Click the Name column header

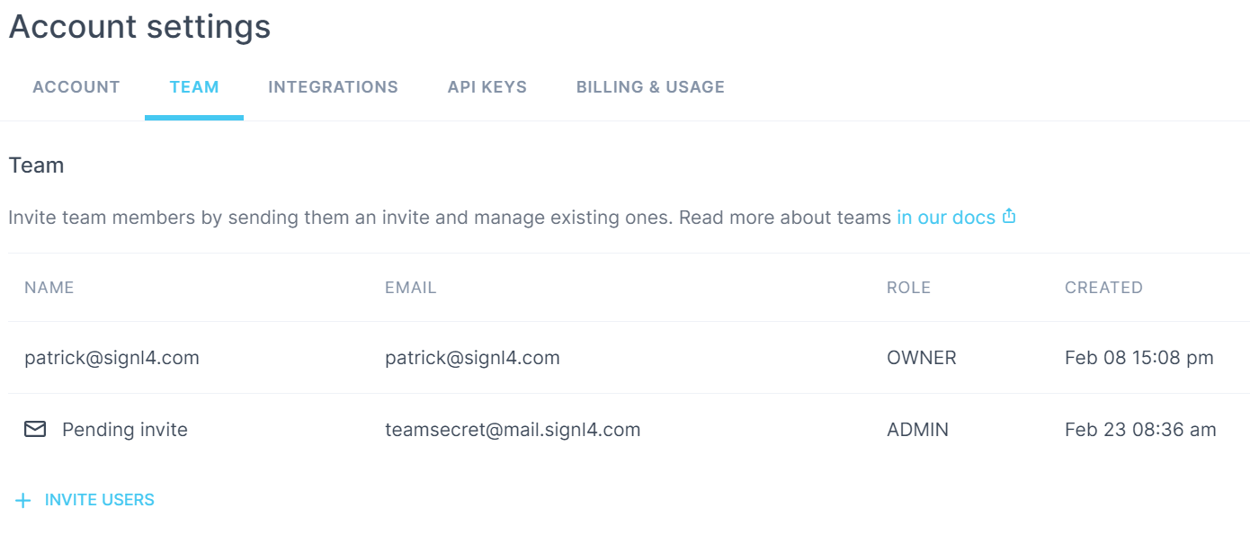49,288
